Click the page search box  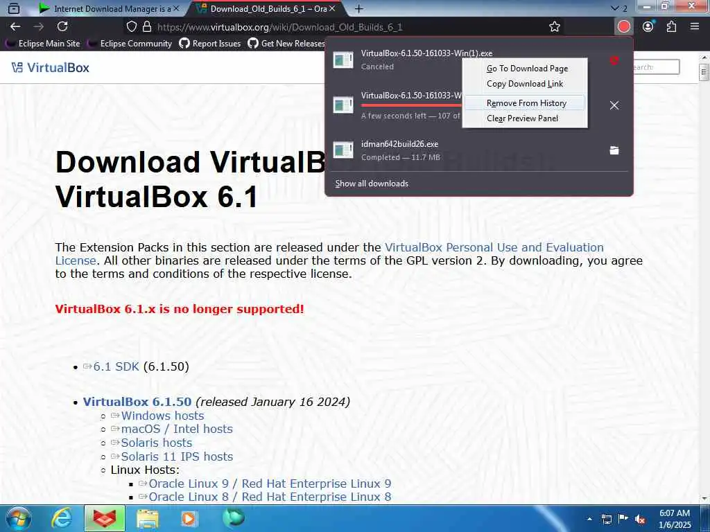click(656, 67)
